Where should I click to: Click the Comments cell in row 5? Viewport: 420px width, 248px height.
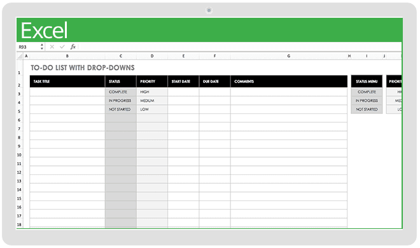pyautogui.click(x=289, y=109)
